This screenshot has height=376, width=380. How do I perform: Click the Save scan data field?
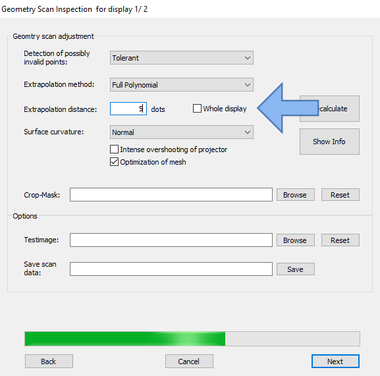[x=171, y=269]
